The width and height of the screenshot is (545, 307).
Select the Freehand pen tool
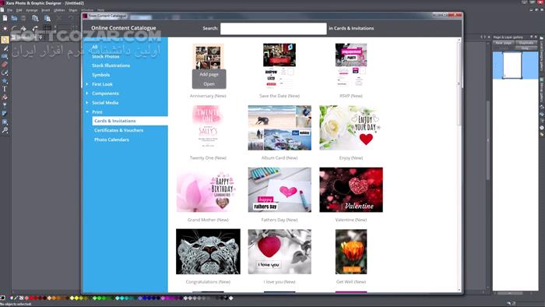tap(5, 48)
